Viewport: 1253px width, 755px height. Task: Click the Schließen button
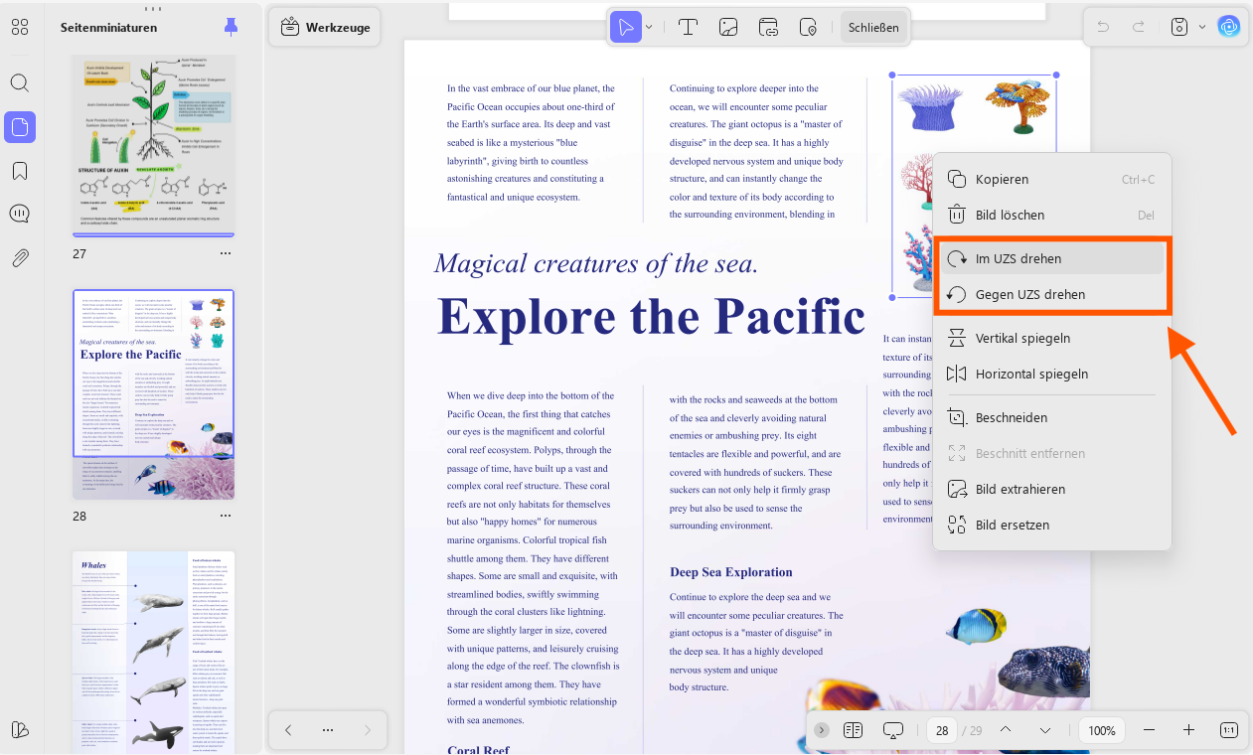873,27
